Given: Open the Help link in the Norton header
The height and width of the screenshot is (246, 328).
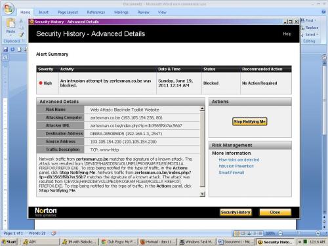Looking at the screenshot, I should (287, 34).
